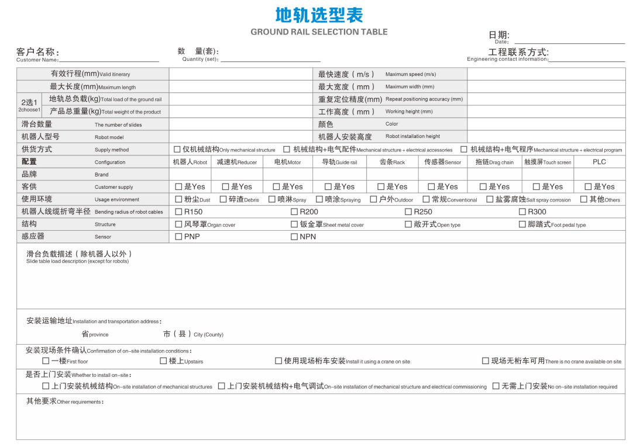Image resolution: width=640 pixels, height=447 pixels.
Task: Select the R300 bending radius option
Action: click(522, 212)
